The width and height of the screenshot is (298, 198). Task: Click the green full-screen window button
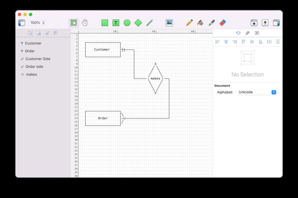pyautogui.click(x=31, y=15)
